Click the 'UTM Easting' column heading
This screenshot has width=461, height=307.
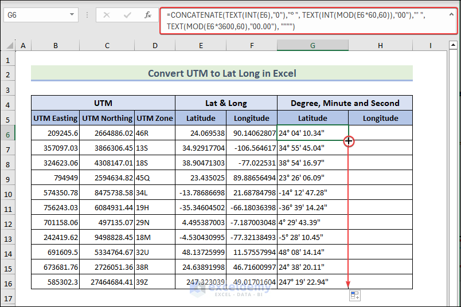pos(55,118)
